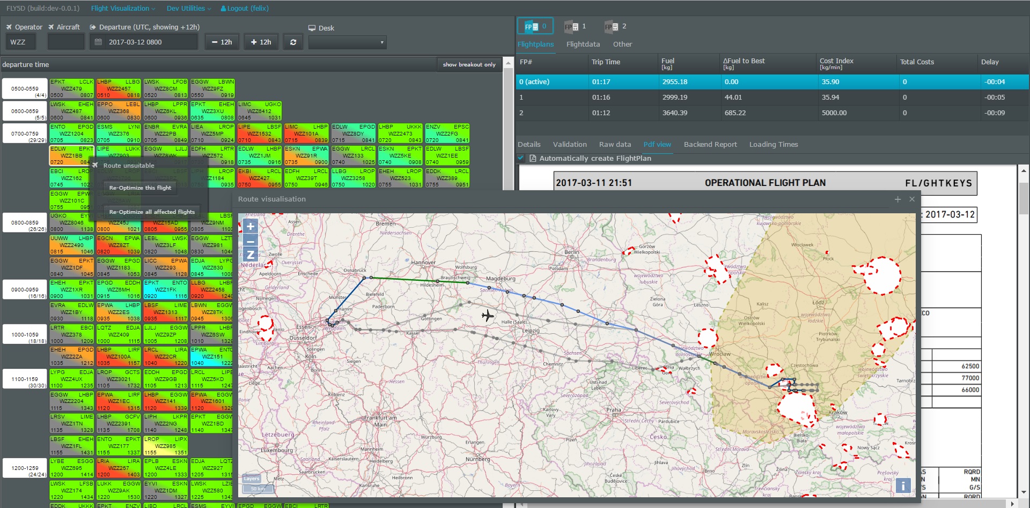Switch to the Flightdata tab
Image resolution: width=1030 pixels, height=508 pixels.
[583, 44]
